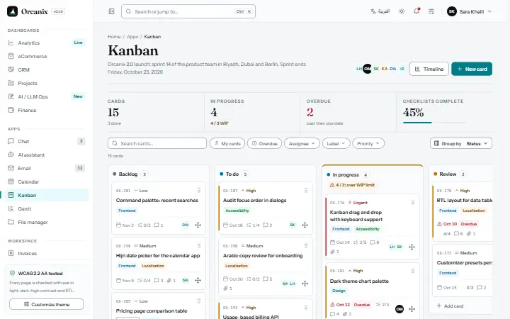The height and width of the screenshot is (319, 510).
Task: Open the Assignee filter dropdown
Action: point(302,143)
